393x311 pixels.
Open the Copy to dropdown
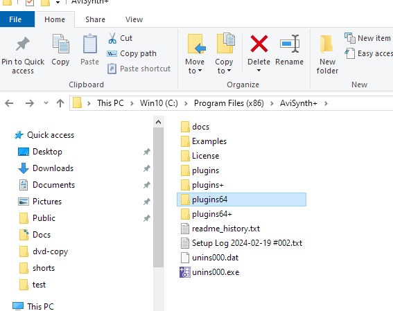pyautogui.click(x=224, y=66)
